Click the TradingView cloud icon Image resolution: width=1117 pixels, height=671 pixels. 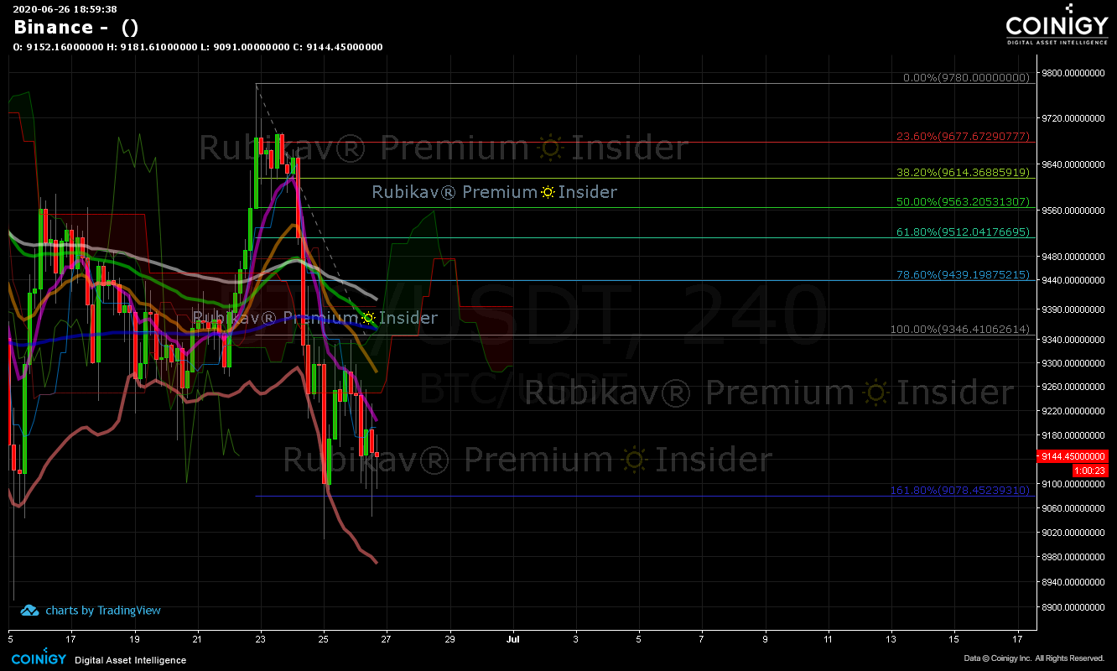point(29,611)
